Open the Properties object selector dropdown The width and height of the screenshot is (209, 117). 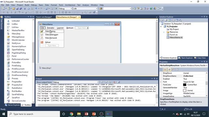click(206, 66)
